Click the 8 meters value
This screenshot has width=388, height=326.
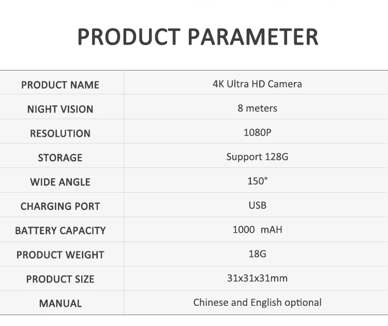[x=257, y=108]
